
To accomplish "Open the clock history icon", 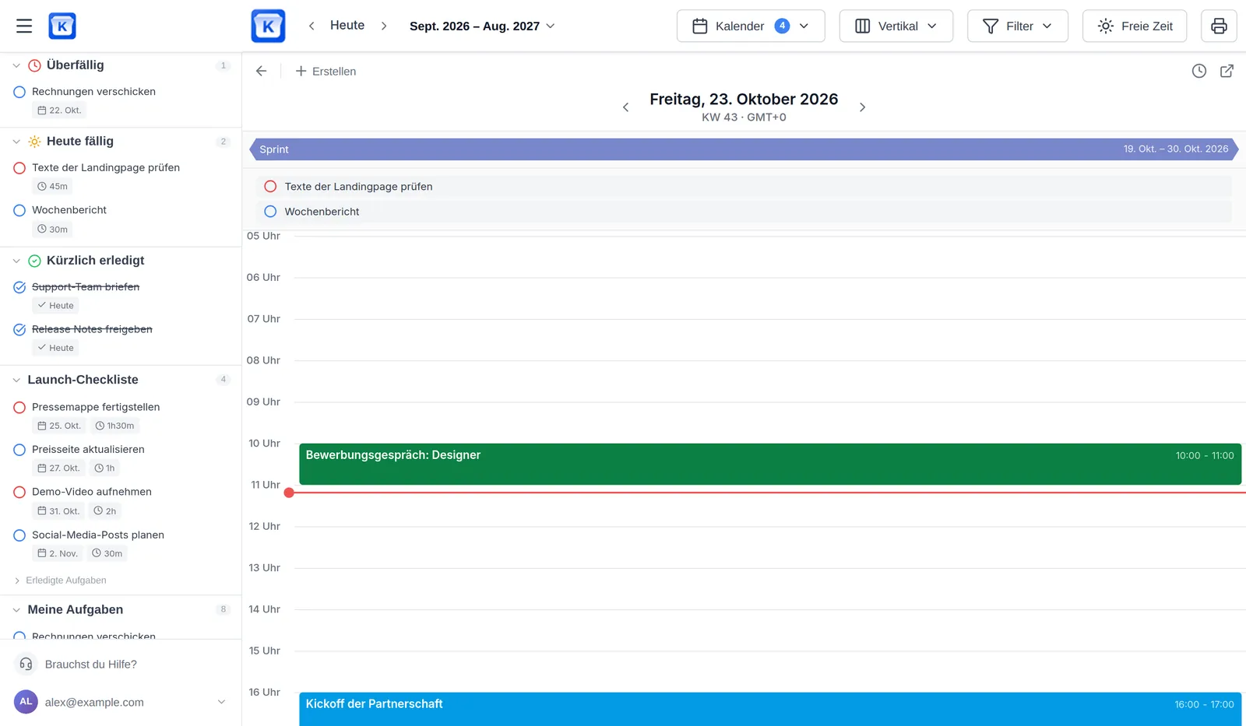I will 1199,71.
